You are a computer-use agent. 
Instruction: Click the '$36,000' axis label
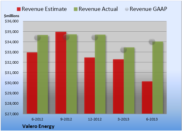pos(12,21)
